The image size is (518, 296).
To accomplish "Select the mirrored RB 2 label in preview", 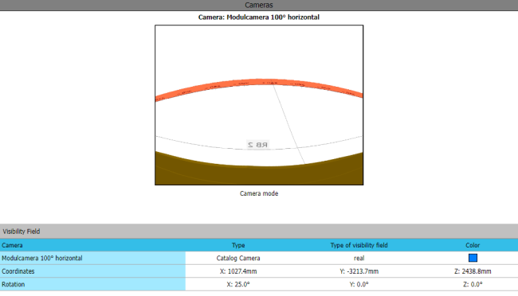I will pos(258,145).
